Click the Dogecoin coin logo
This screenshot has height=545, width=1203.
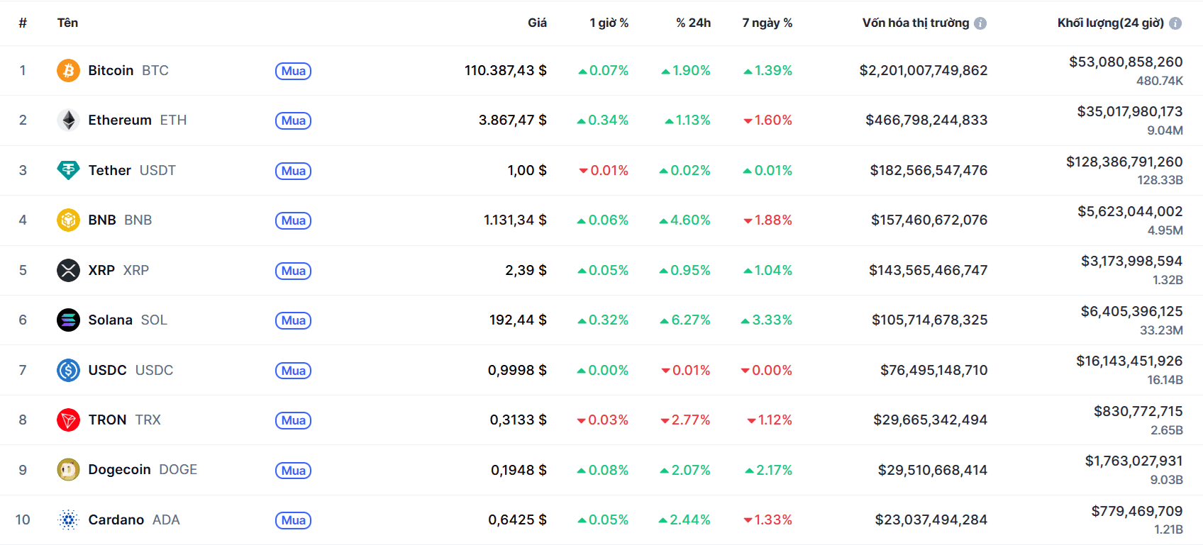click(68, 470)
